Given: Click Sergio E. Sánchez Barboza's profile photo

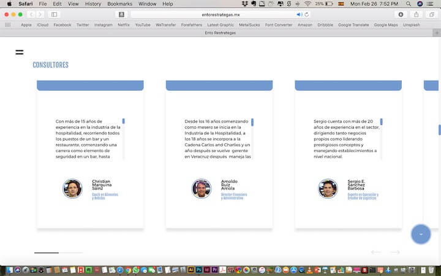Looking at the screenshot, I should (x=328, y=188).
